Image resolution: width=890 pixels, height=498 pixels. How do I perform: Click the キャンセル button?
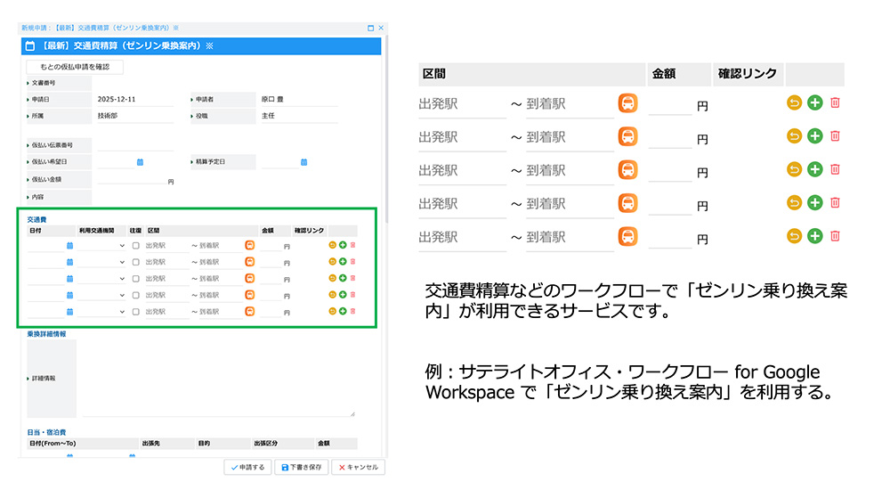[358, 467]
